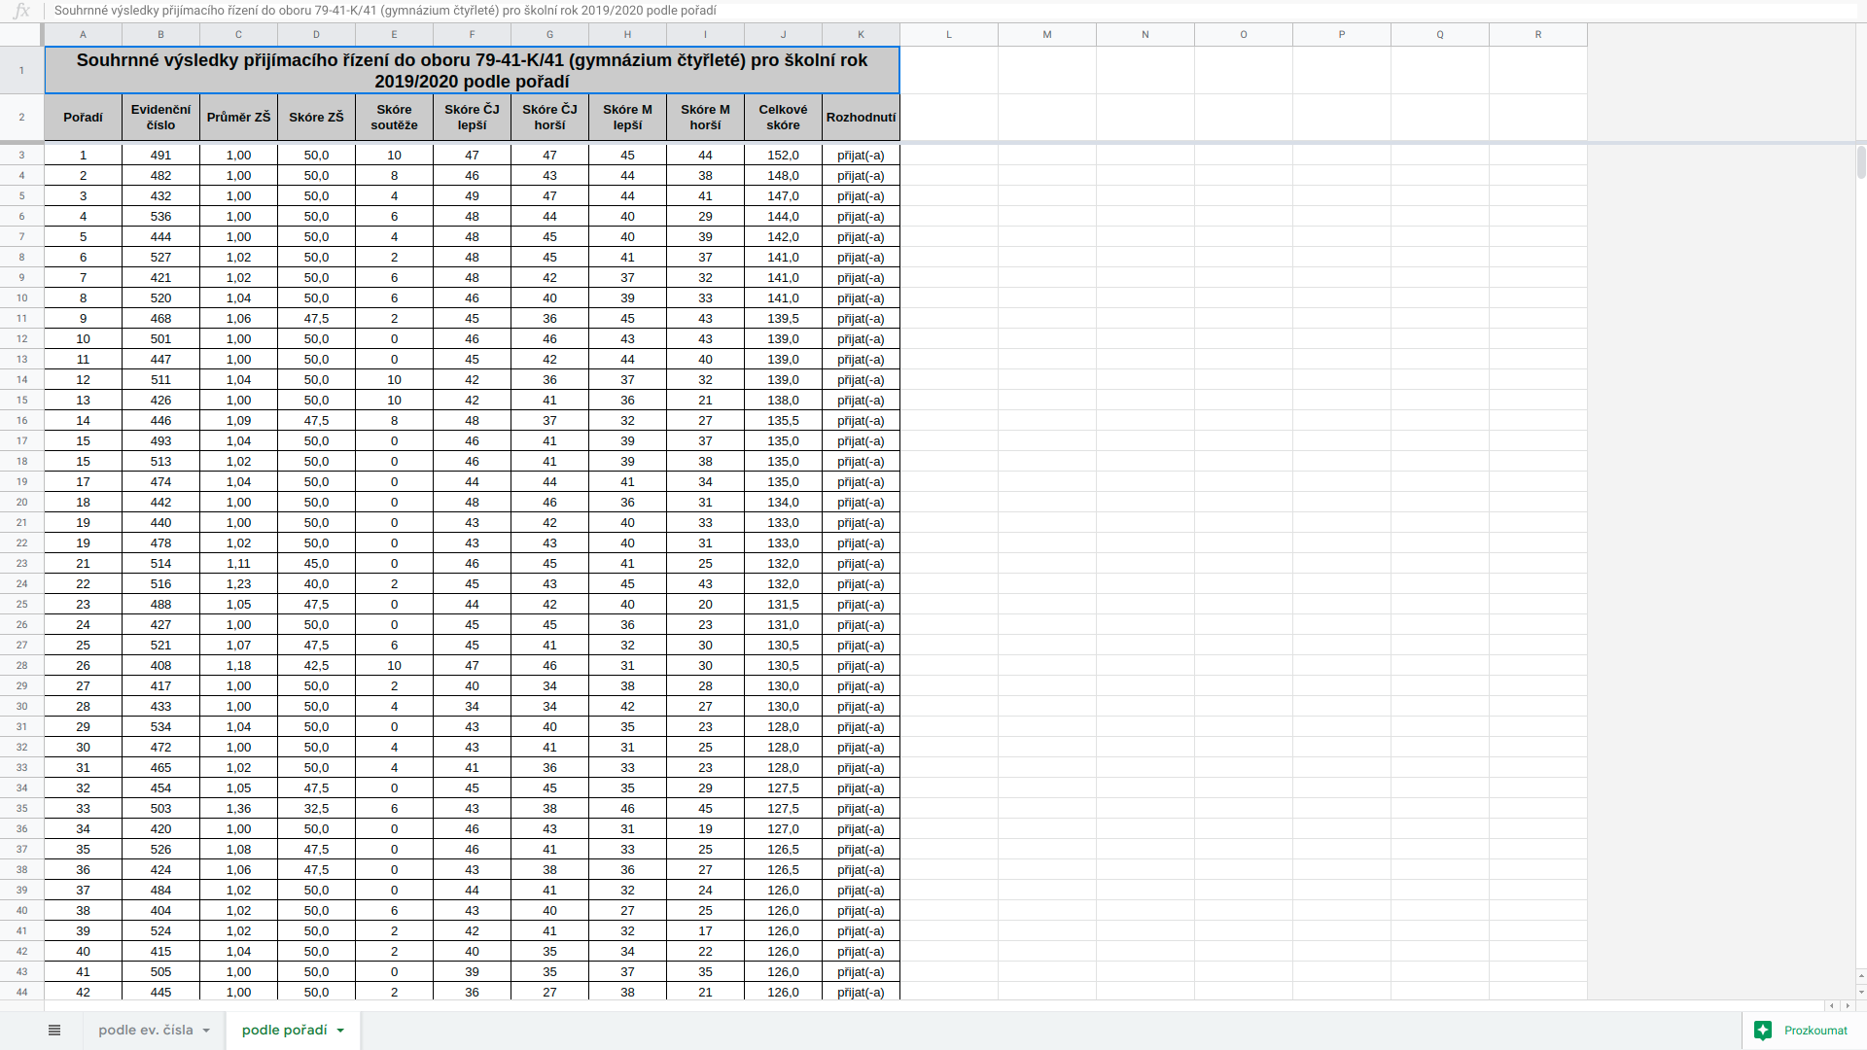Click the green Prozkoumat explore icon
Viewport: 1867px width, 1050px height.
tap(1763, 1031)
